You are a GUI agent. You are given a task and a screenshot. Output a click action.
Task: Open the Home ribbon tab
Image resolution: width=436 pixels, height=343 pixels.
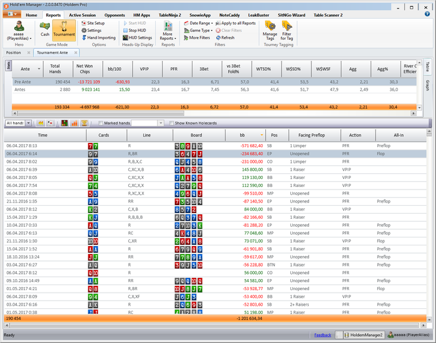(x=31, y=15)
